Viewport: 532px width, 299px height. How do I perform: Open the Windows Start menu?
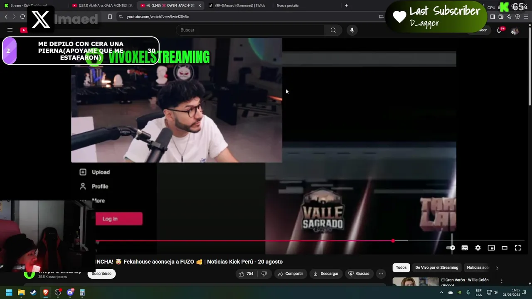9,292
